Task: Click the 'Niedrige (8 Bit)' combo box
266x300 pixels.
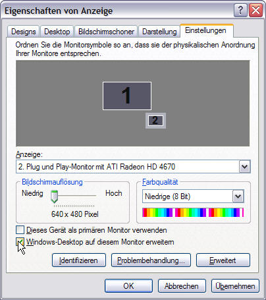Action: [193, 196]
